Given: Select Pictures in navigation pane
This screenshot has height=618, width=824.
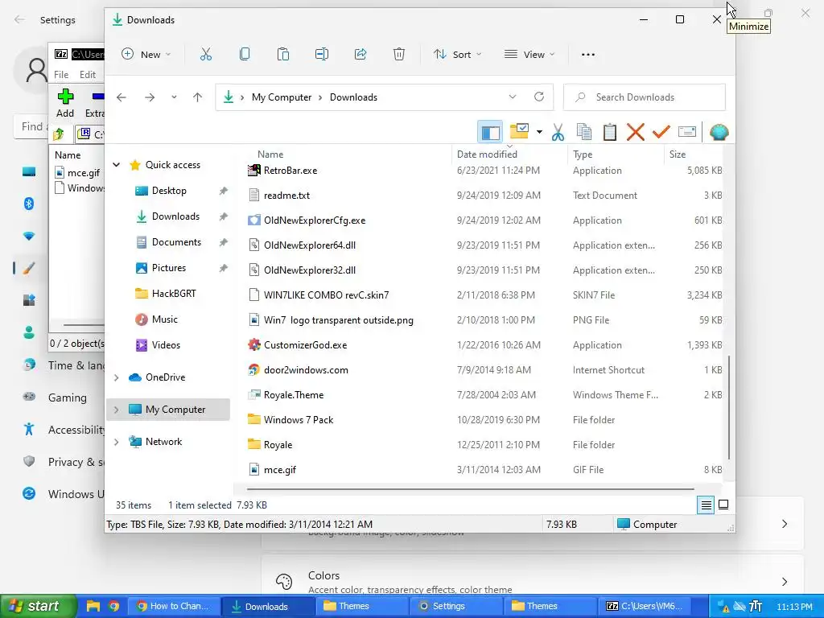Looking at the screenshot, I should coord(169,267).
